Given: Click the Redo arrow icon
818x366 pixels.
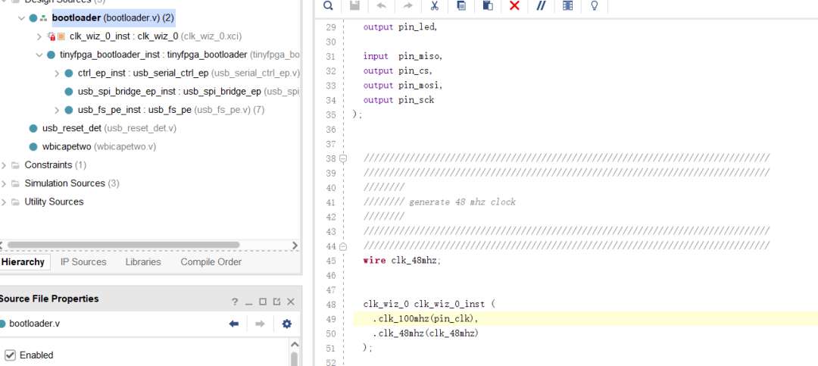Looking at the screenshot, I should point(408,6).
